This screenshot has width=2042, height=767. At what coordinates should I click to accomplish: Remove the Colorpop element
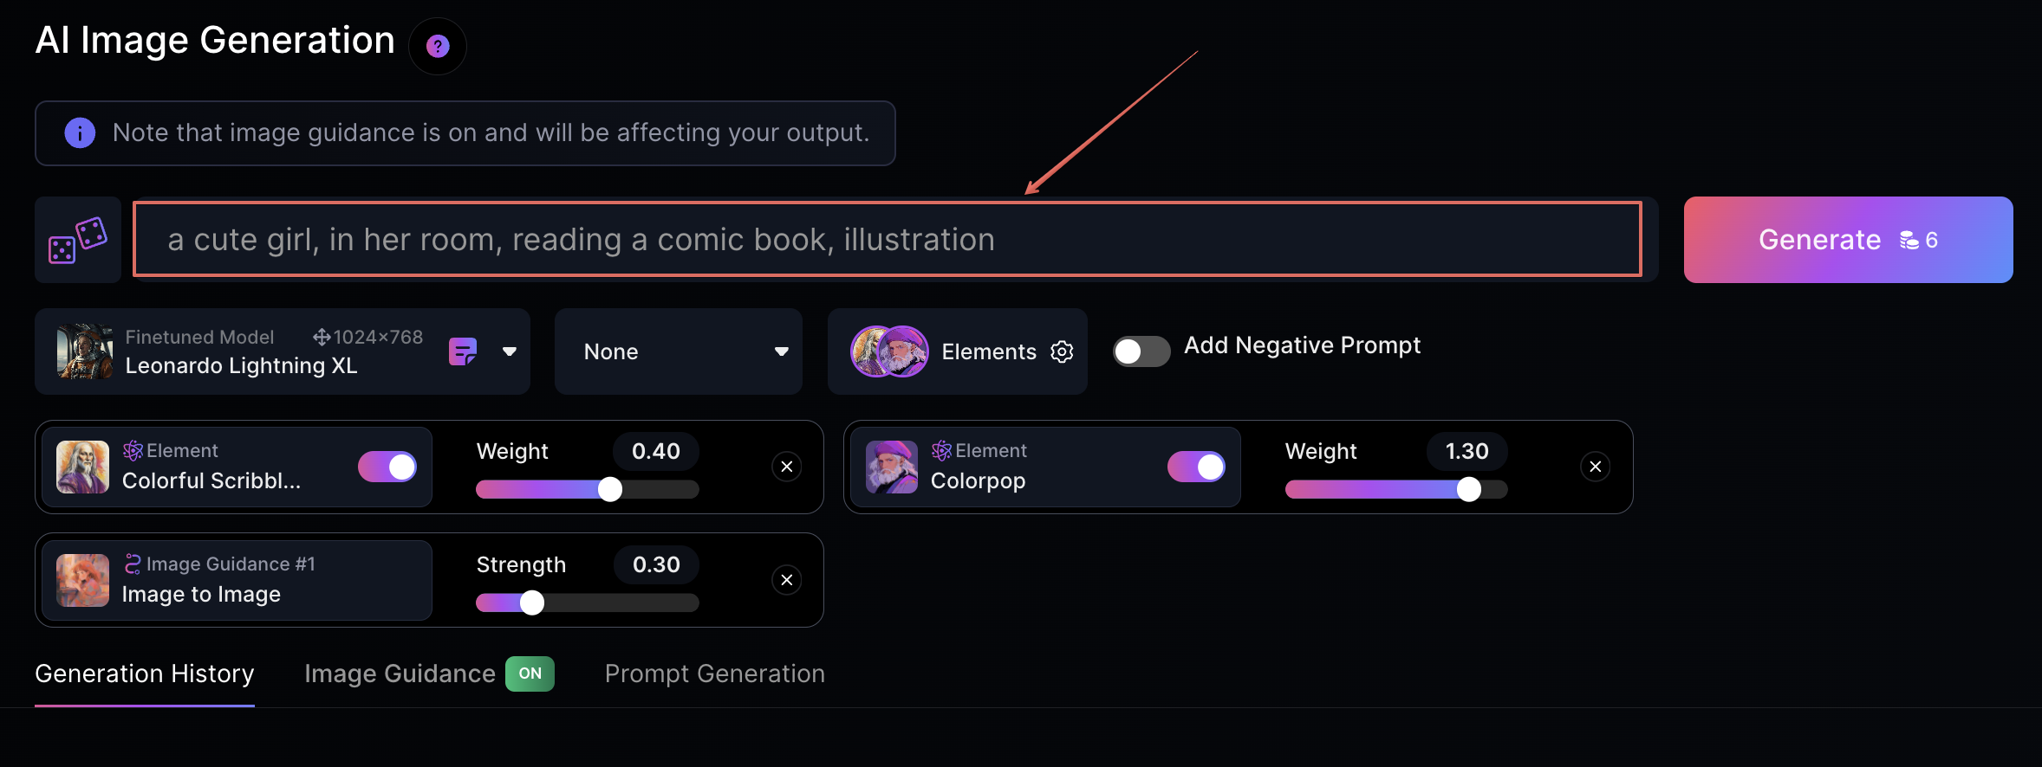(x=1595, y=467)
